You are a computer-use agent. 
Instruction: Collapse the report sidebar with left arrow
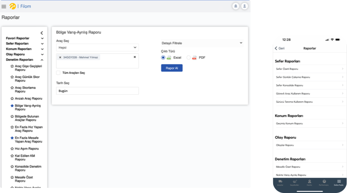[x=41, y=33]
